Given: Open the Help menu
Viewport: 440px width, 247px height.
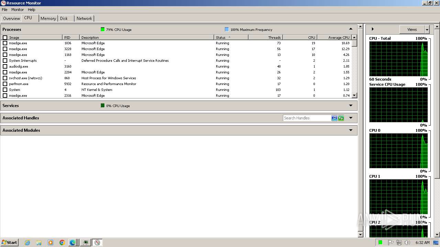Looking at the screenshot, I should [x=32, y=10].
